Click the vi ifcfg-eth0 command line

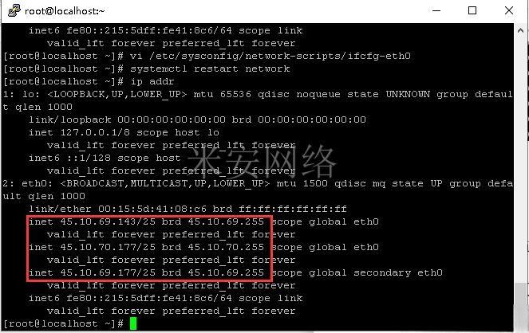207,56
